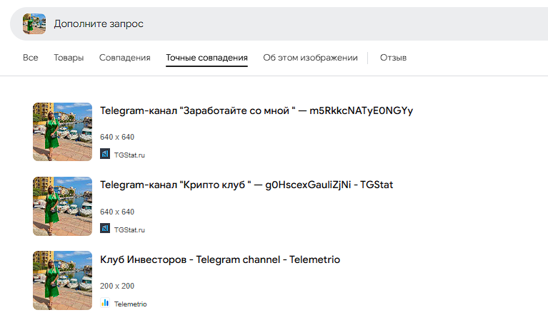This screenshot has width=548, height=325.
Task: Open thumbnail of the "Заработайте со мной" result
Action: pos(63,132)
